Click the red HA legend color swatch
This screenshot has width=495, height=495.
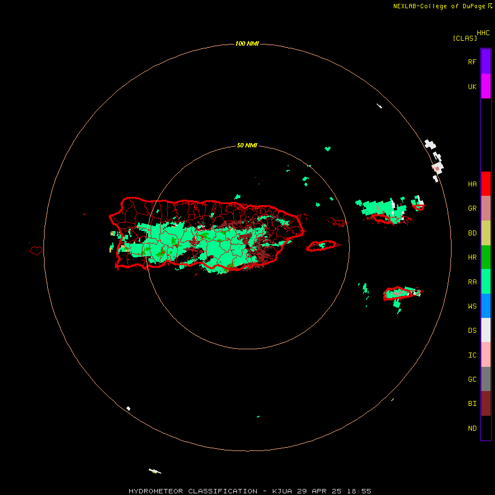tap(486, 184)
